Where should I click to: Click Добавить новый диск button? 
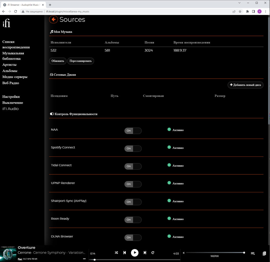click(245, 85)
